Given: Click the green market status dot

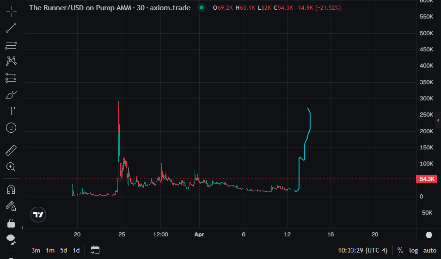Looking at the screenshot, I should 202,7.
